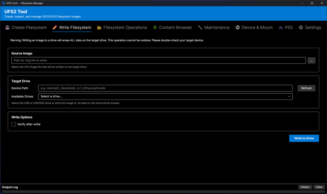Click the gear icon for Settings

click(x=301, y=27)
